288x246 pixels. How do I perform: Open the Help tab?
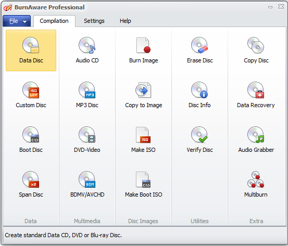coord(126,21)
